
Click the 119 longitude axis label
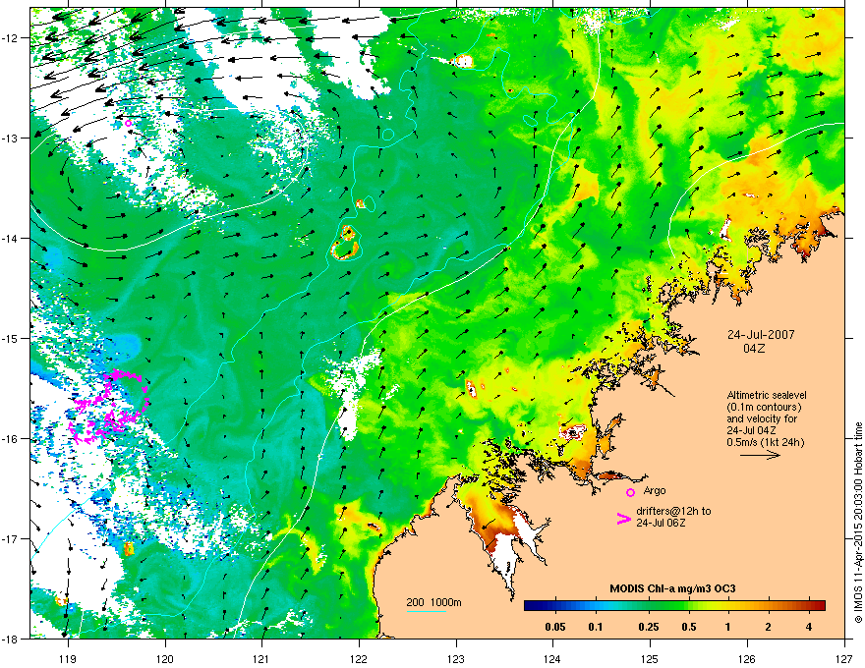click(x=67, y=658)
